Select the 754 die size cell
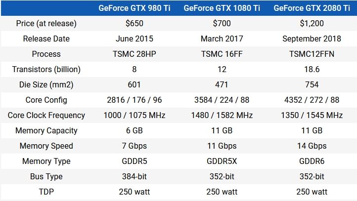Viewport: 357px width, 201px height. (312, 84)
